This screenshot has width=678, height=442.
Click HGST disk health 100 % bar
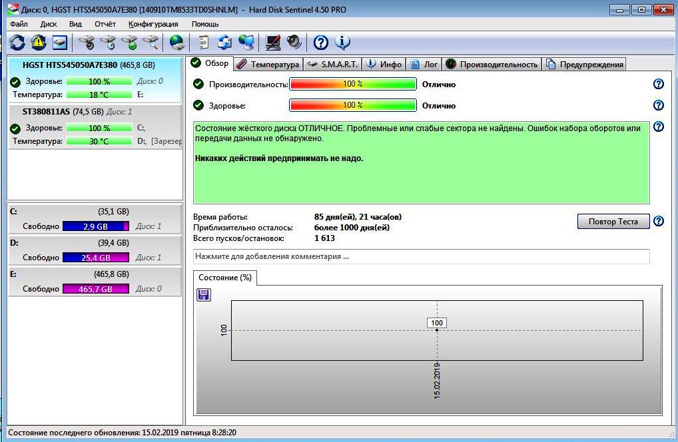(x=99, y=81)
